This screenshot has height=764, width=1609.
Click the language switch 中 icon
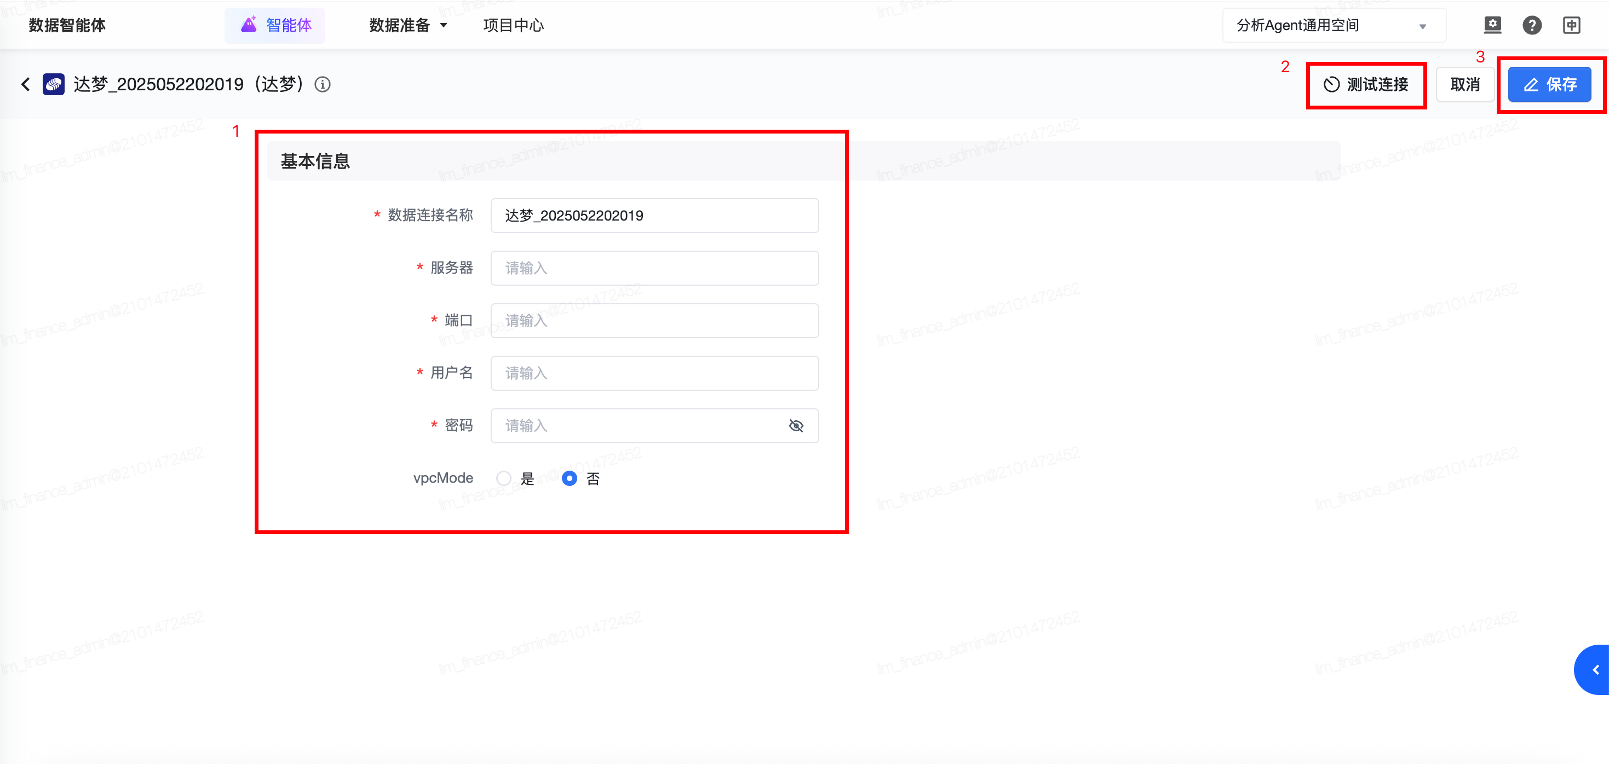[x=1572, y=25]
